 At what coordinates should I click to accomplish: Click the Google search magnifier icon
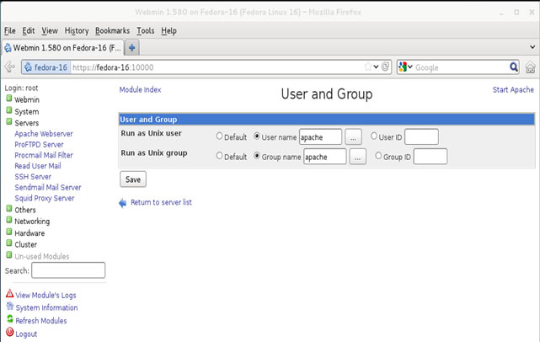click(x=514, y=67)
